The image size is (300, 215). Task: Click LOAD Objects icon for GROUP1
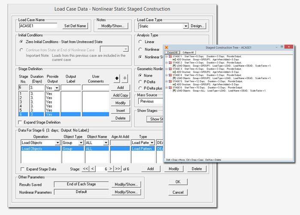point(174,66)
